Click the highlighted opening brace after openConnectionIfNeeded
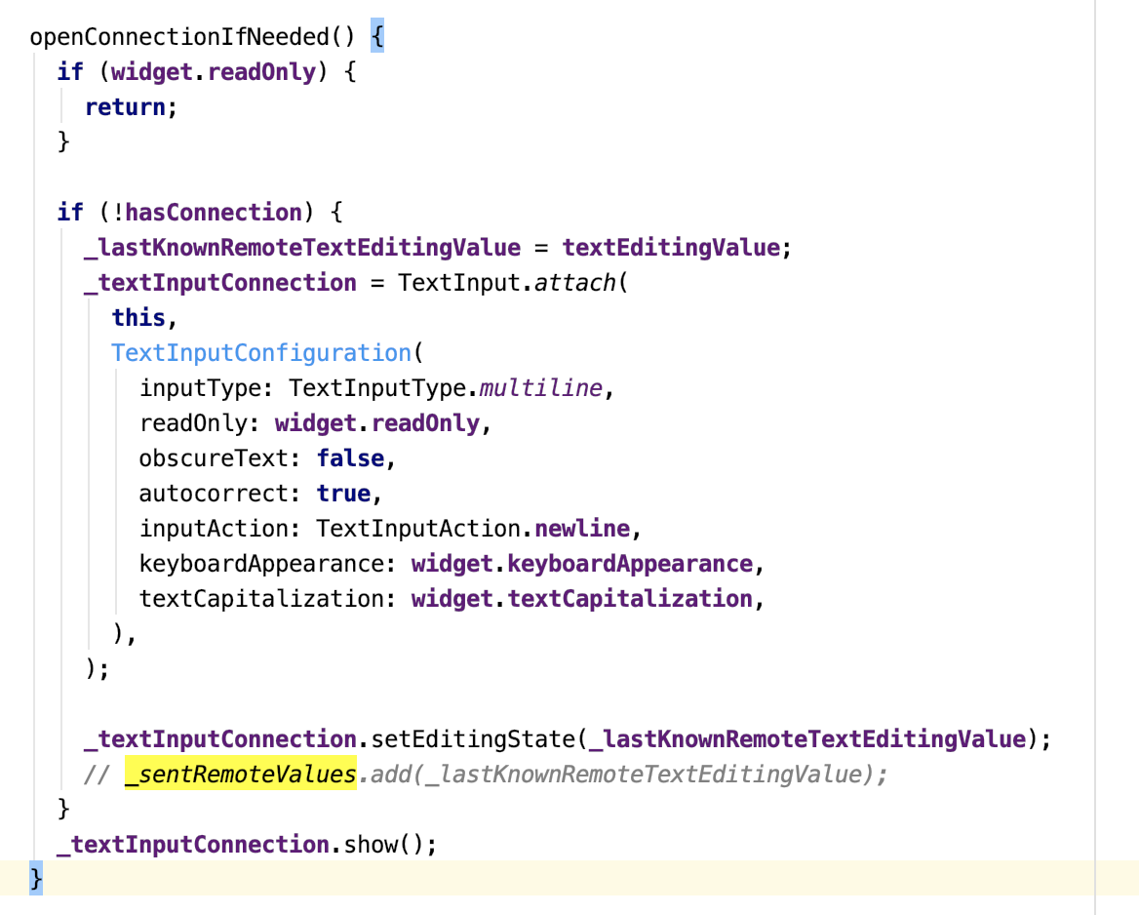Screen dimensions: 1139x915 (x=379, y=36)
